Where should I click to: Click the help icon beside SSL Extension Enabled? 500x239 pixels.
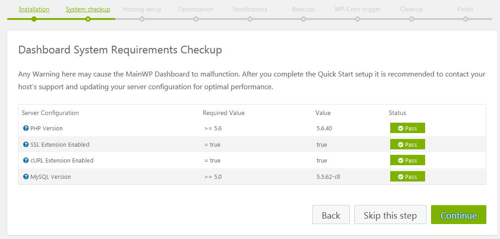[26, 145]
